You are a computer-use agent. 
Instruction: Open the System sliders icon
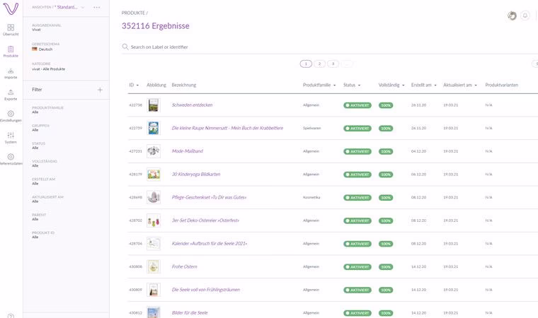pyautogui.click(x=11, y=137)
